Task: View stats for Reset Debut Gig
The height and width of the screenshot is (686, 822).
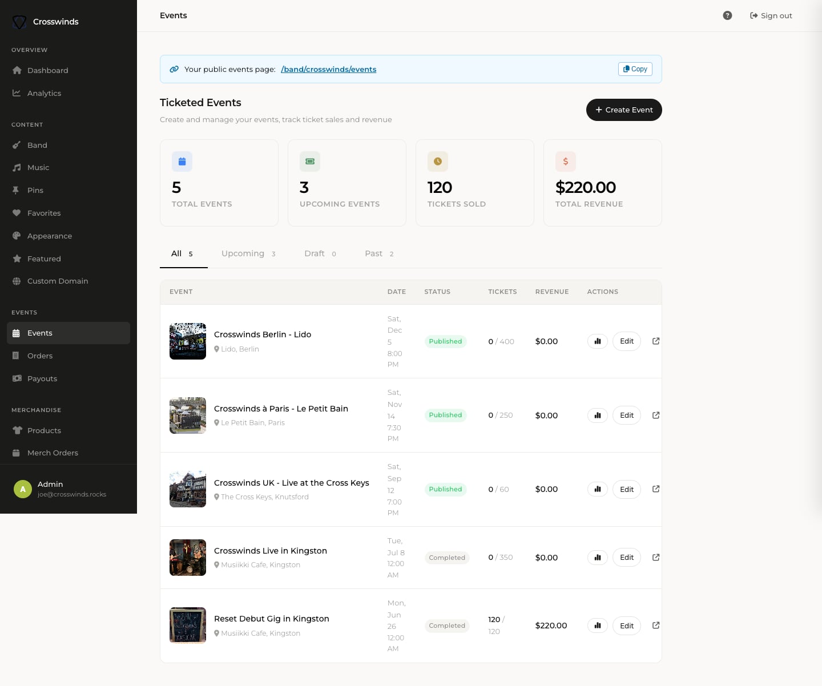Action: [x=598, y=626]
